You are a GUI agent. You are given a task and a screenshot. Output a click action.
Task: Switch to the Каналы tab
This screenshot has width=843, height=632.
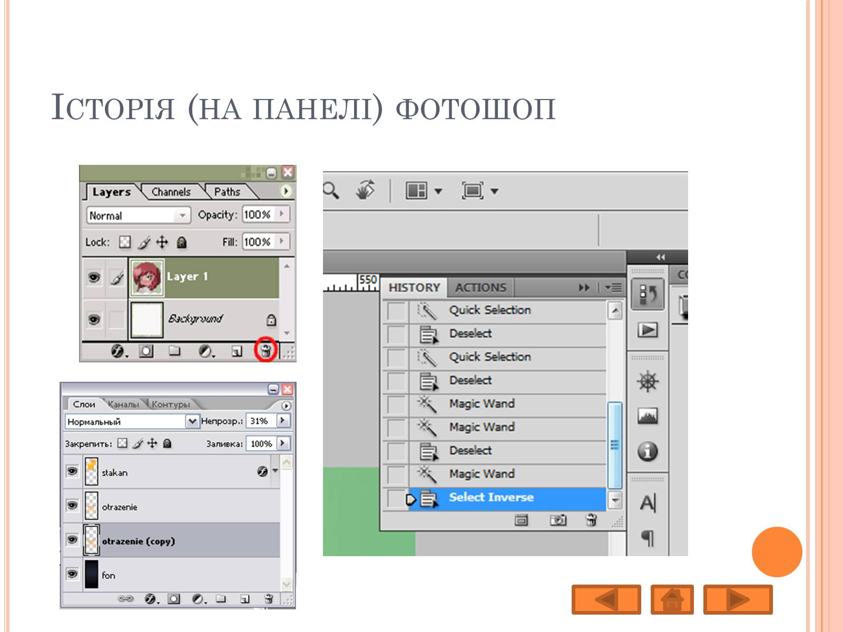click(123, 404)
